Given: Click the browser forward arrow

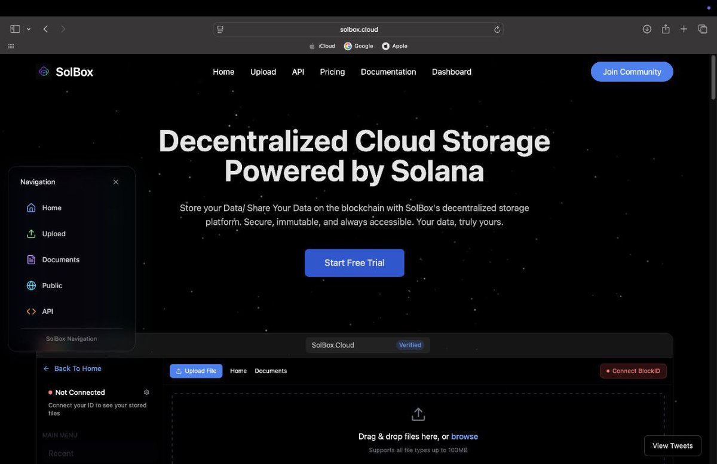Looking at the screenshot, I should (63, 29).
